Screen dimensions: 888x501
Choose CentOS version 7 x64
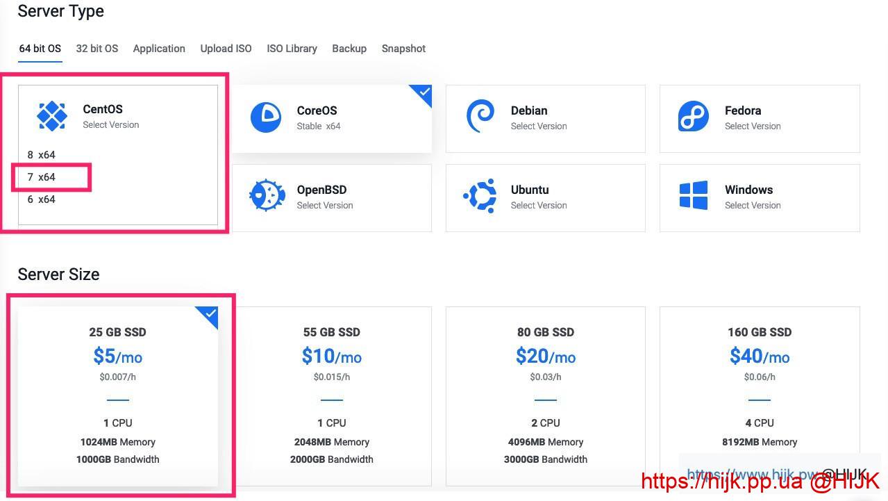tap(42, 177)
